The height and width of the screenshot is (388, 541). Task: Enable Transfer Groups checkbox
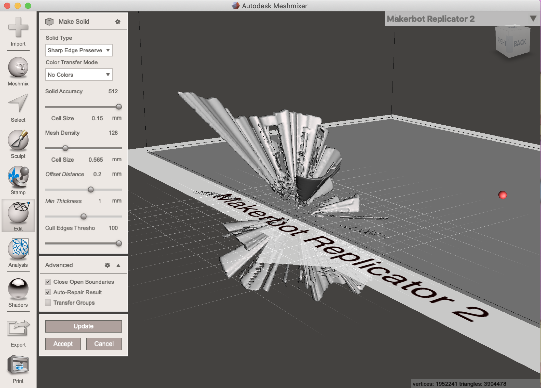48,303
